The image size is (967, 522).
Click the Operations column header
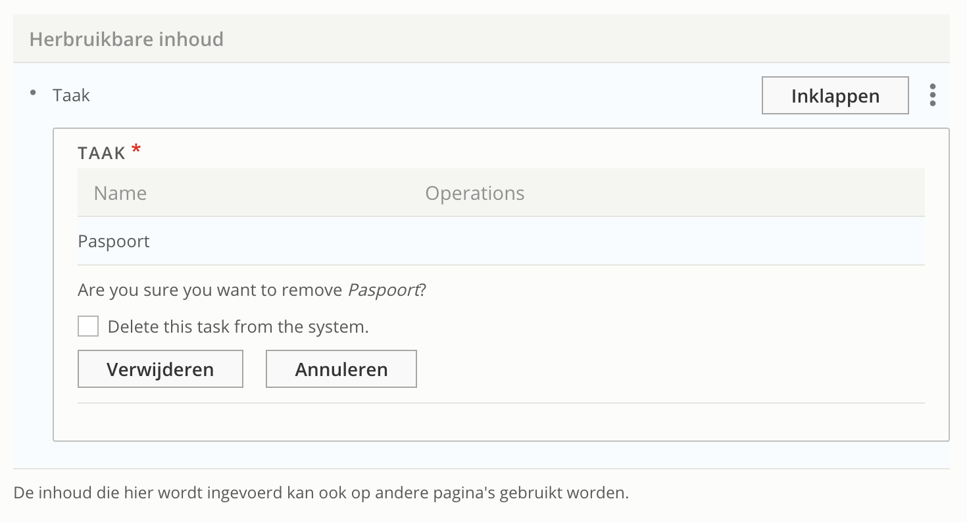474,193
